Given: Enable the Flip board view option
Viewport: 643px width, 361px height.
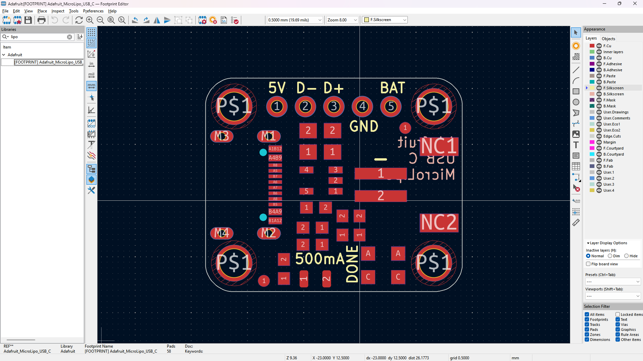Looking at the screenshot, I should click(588, 264).
